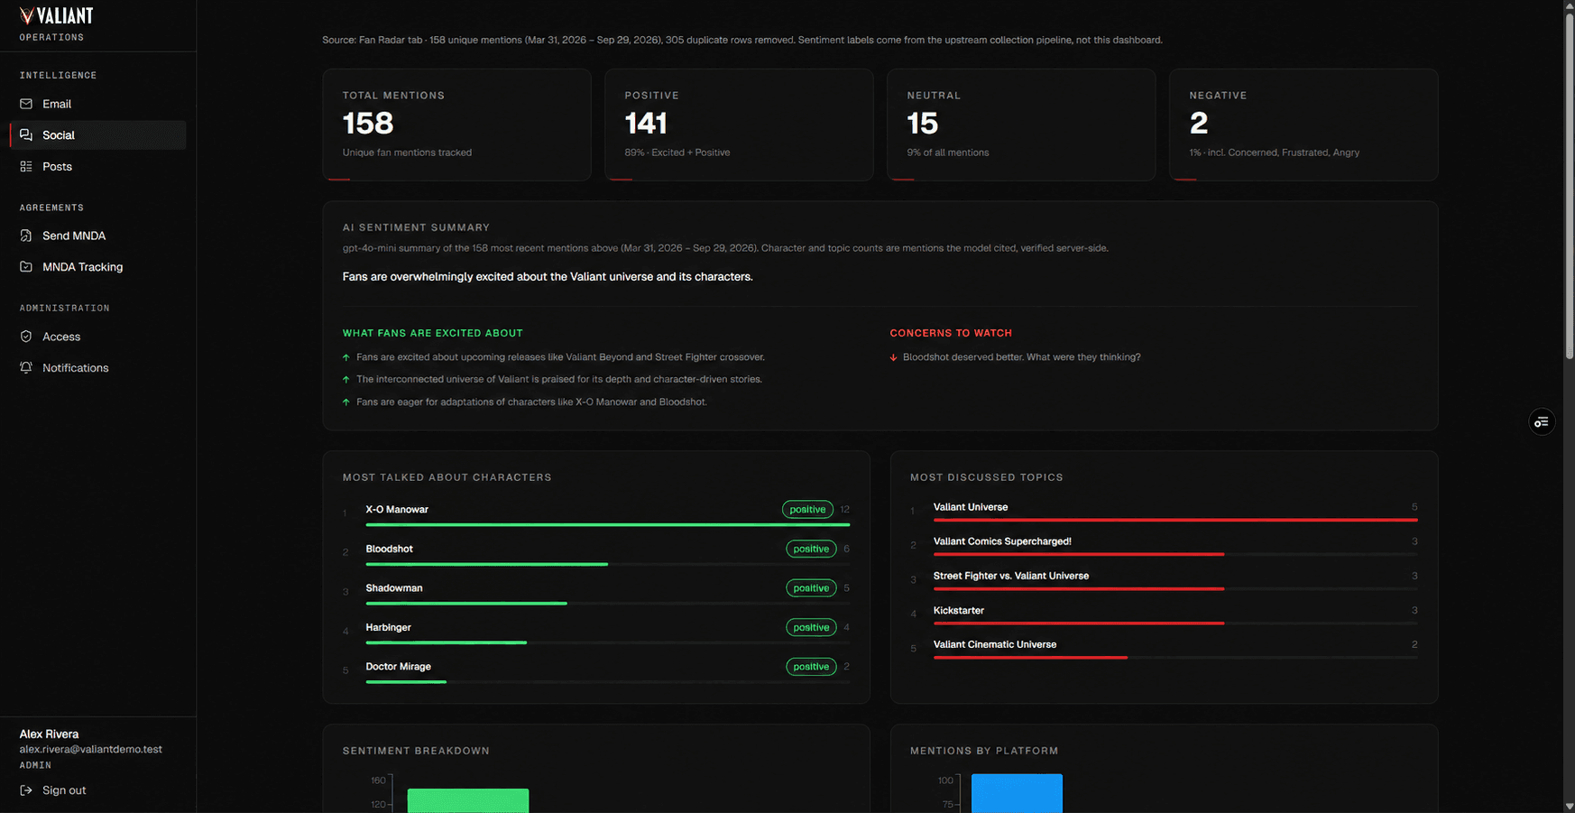Click the green Sentiment Breakdown bar

[468, 800]
